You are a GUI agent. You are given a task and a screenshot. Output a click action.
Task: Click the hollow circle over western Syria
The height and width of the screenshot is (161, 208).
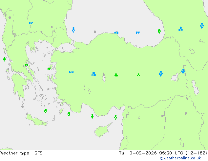point(139,117)
